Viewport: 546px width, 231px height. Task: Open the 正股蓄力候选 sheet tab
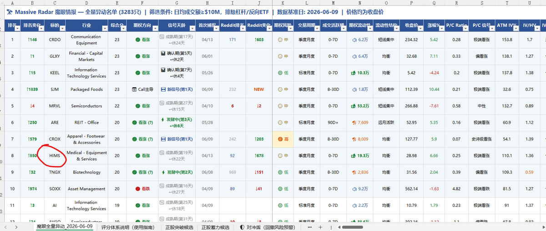(216, 226)
